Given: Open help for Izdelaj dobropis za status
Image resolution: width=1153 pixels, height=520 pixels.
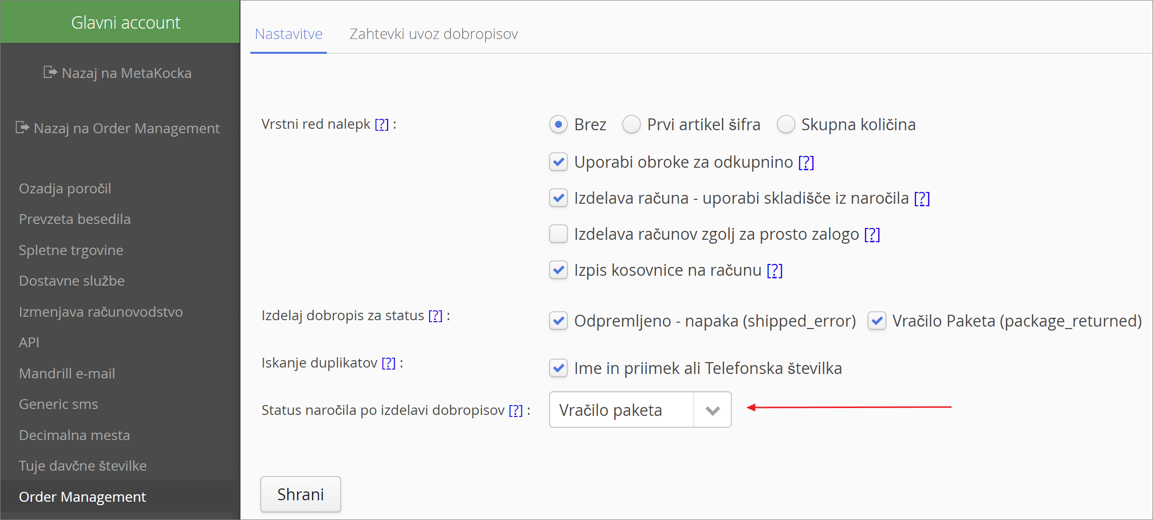Looking at the screenshot, I should (436, 316).
